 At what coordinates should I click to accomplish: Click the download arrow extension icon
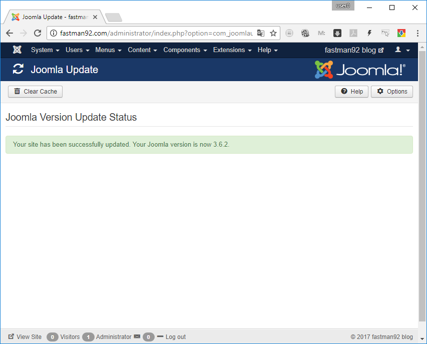click(337, 33)
